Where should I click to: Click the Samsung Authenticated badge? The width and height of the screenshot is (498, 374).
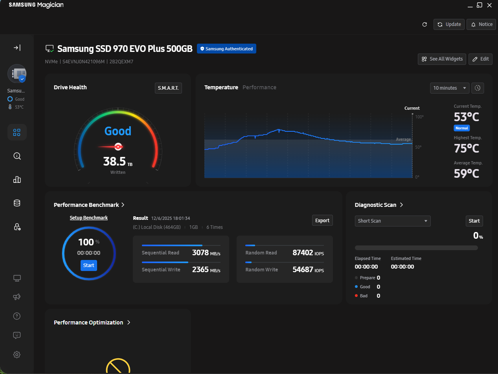coord(226,49)
